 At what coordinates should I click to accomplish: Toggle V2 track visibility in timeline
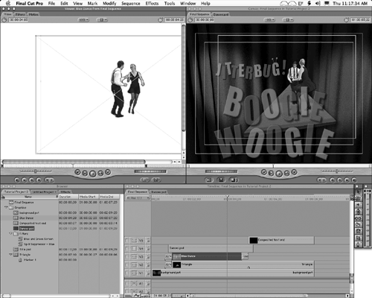[127, 265]
